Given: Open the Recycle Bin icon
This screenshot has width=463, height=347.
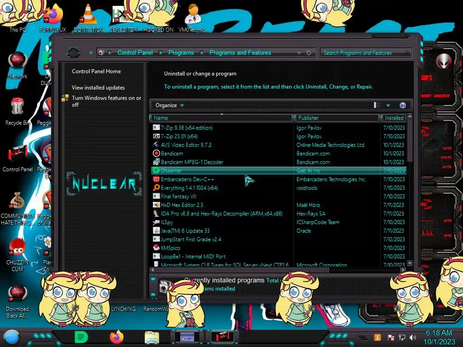Looking at the screenshot, I should coord(18,112).
